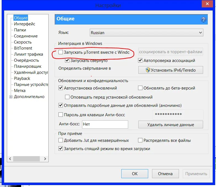Open Соединение settings section

[x=26, y=36]
